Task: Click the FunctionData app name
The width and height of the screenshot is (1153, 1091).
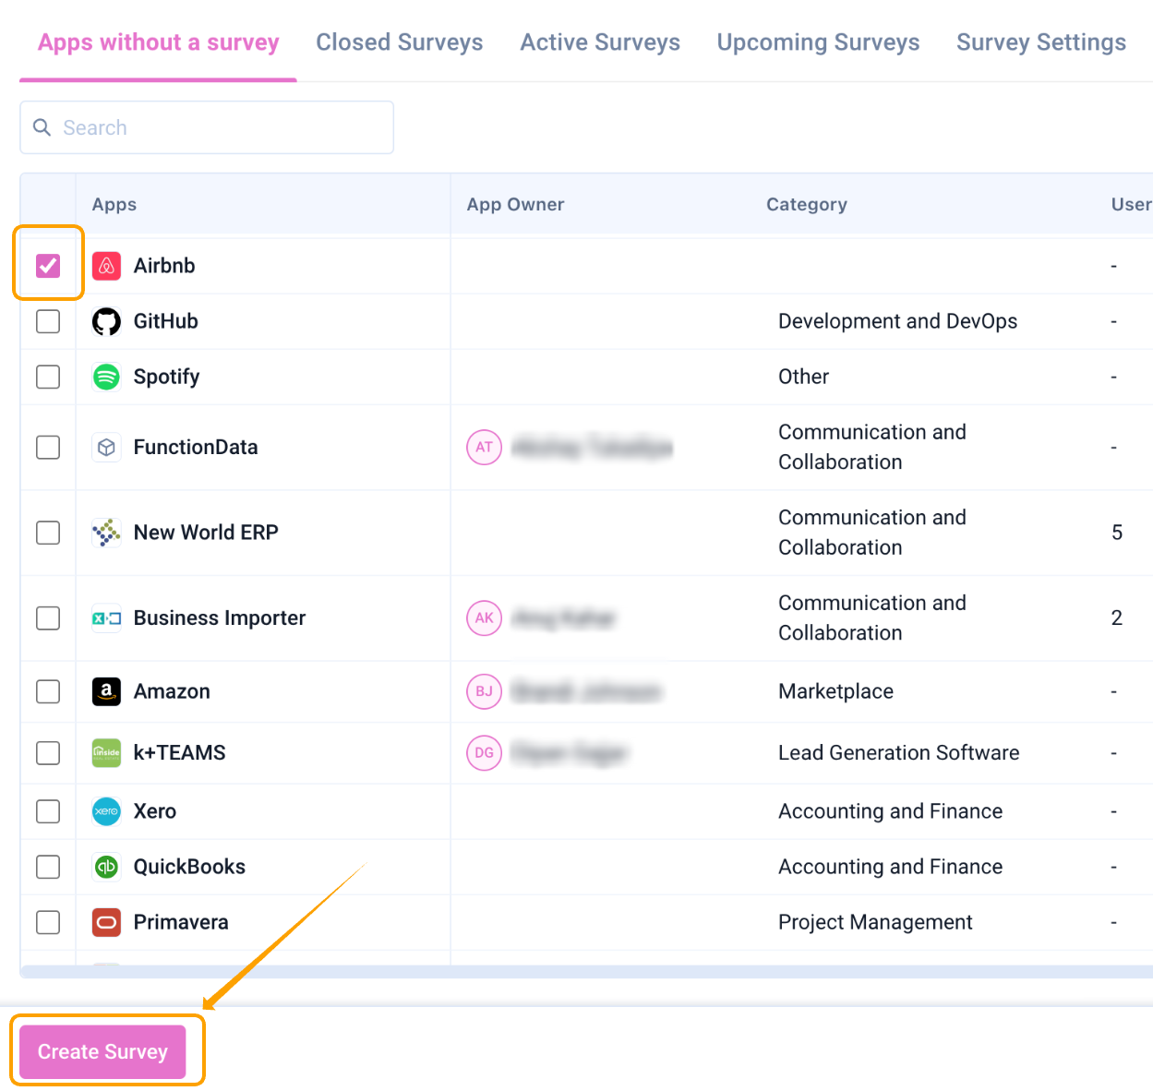Action: [x=196, y=448]
